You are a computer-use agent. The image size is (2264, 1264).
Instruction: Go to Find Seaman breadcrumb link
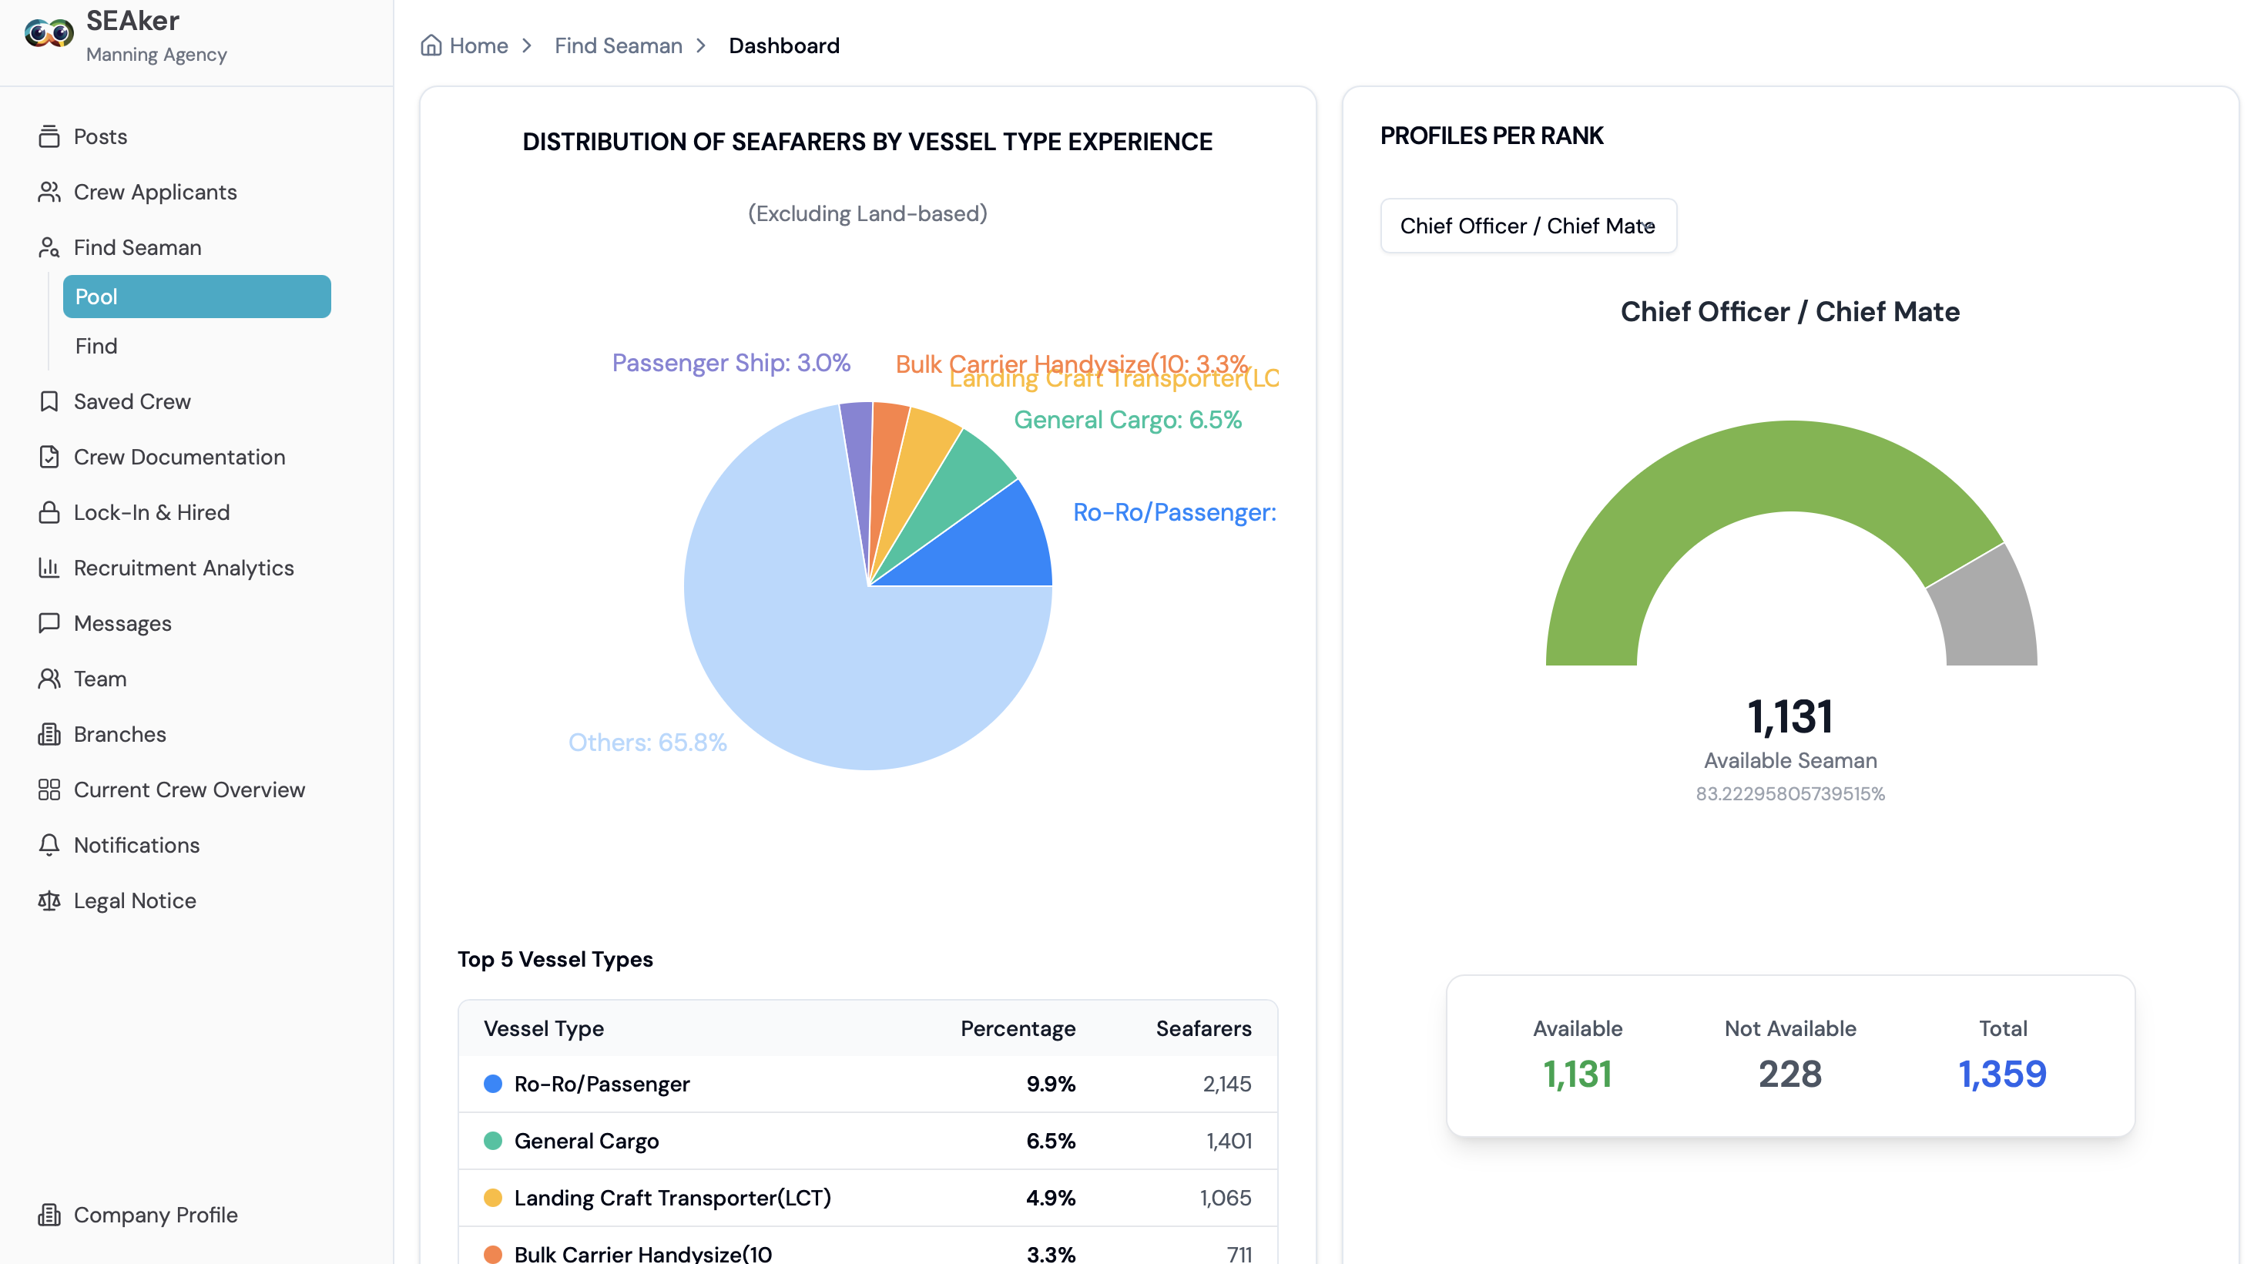tap(618, 45)
